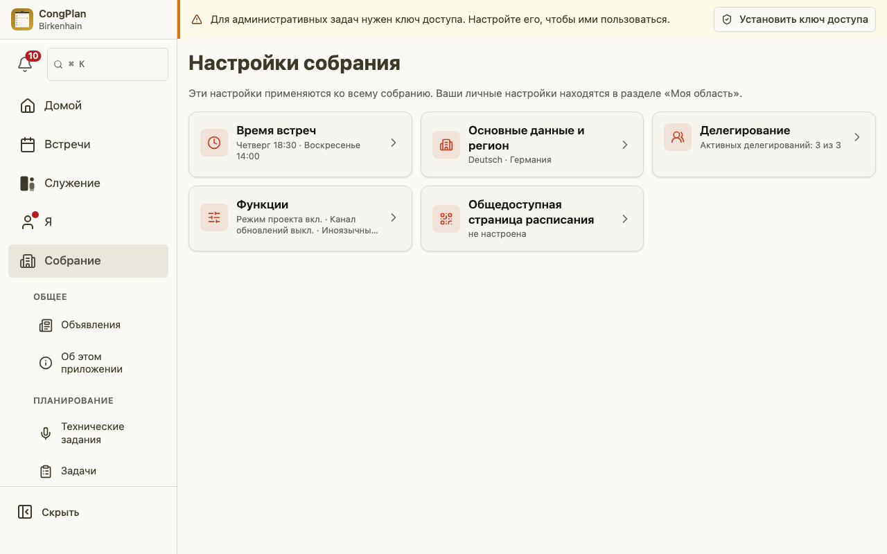Open Общедоступная страница расписания card

[x=532, y=218]
